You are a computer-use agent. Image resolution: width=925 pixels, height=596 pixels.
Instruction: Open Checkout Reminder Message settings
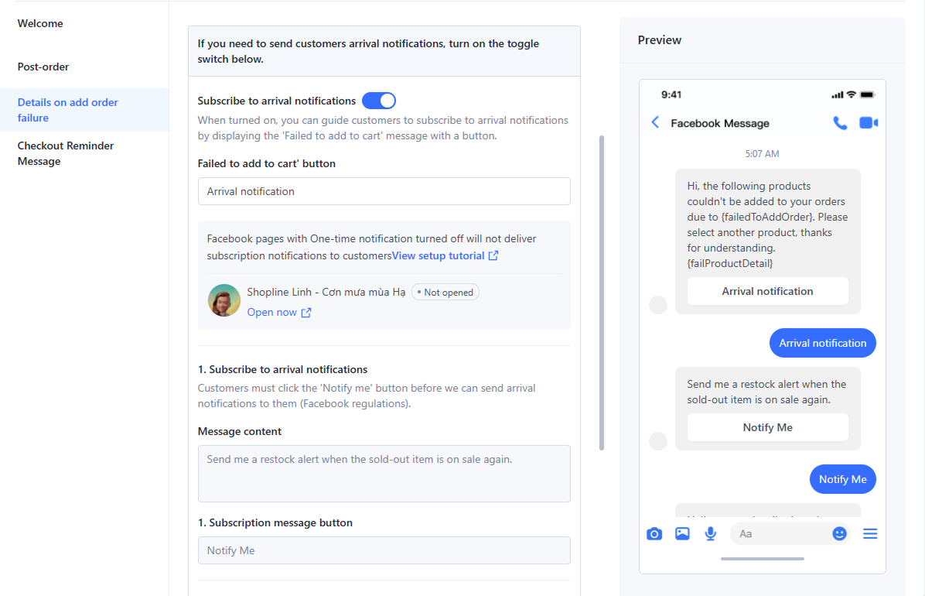(x=66, y=153)
